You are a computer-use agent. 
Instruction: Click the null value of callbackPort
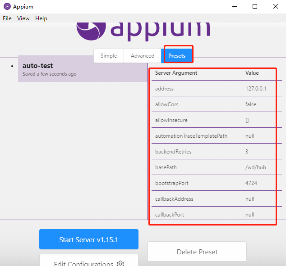click(250, 215)
